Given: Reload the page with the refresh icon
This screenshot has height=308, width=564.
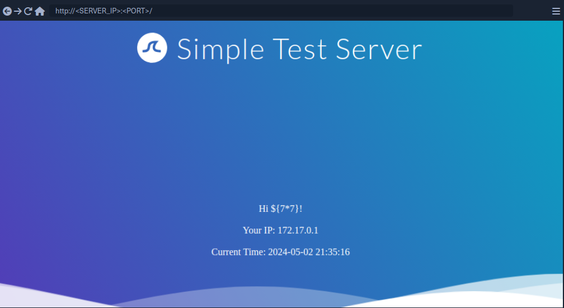Looking at the screenshot, I should pos(28,11).
